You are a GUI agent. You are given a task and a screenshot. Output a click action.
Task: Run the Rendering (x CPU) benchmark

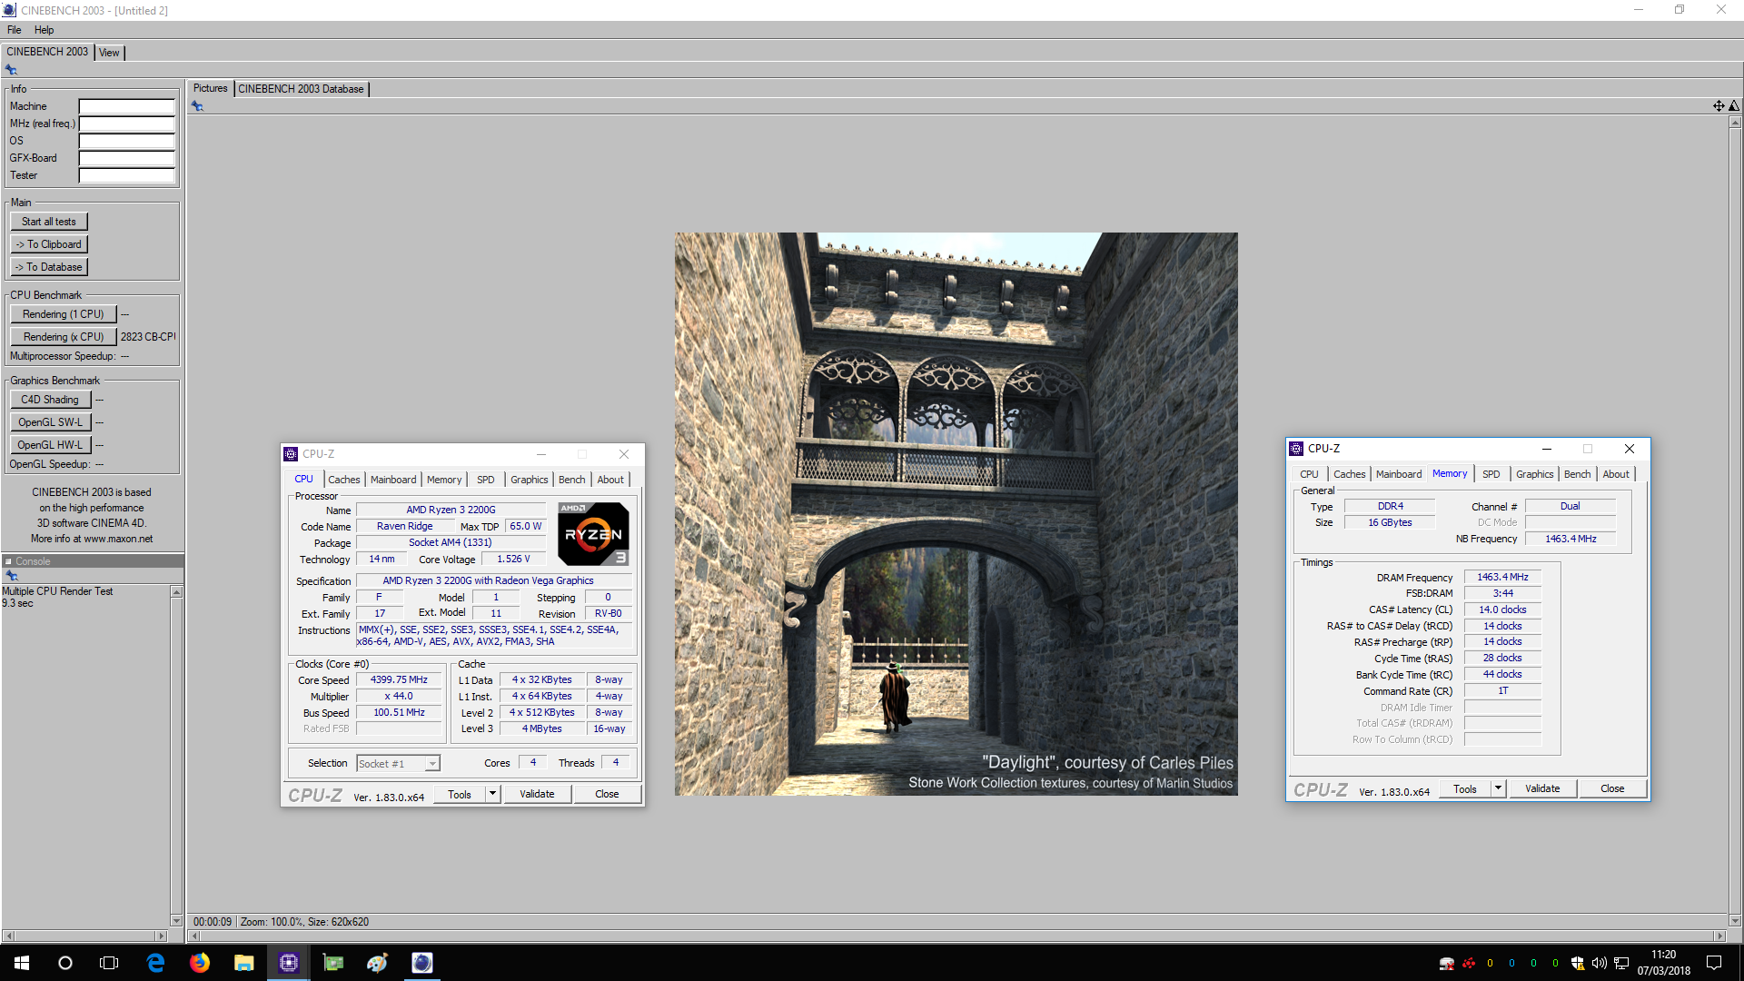(x=64, y=337)
